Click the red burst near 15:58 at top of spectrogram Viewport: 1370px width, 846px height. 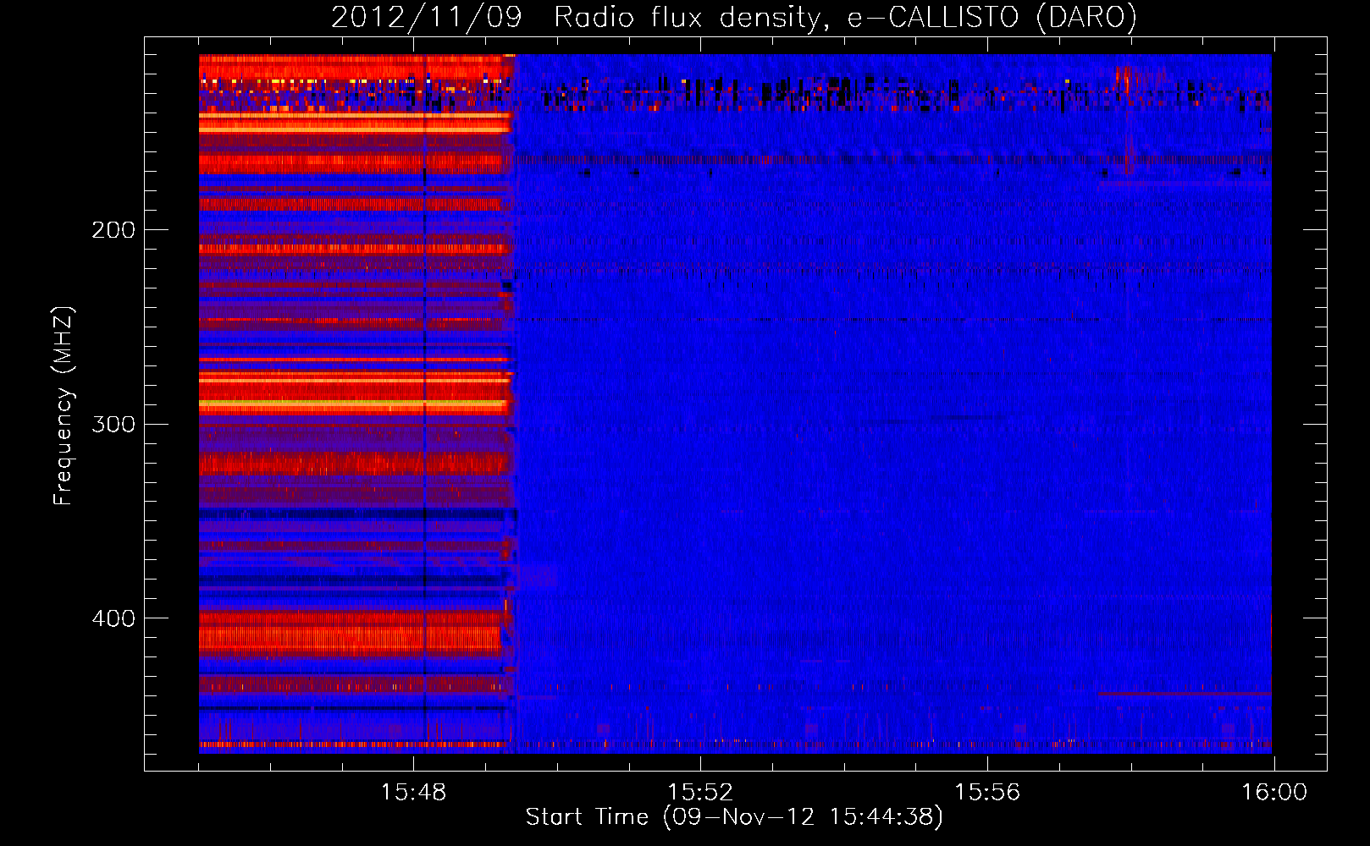1126,80
